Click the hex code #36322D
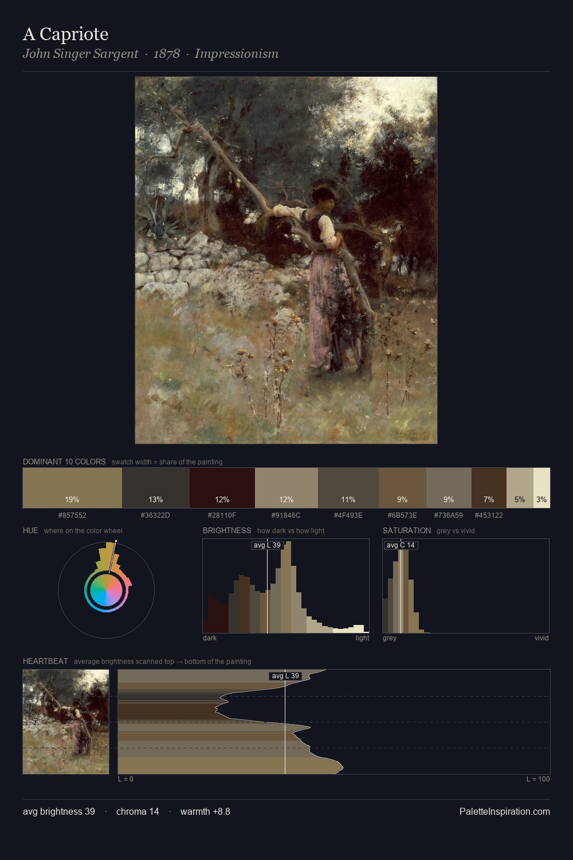 tap(155, 515)
